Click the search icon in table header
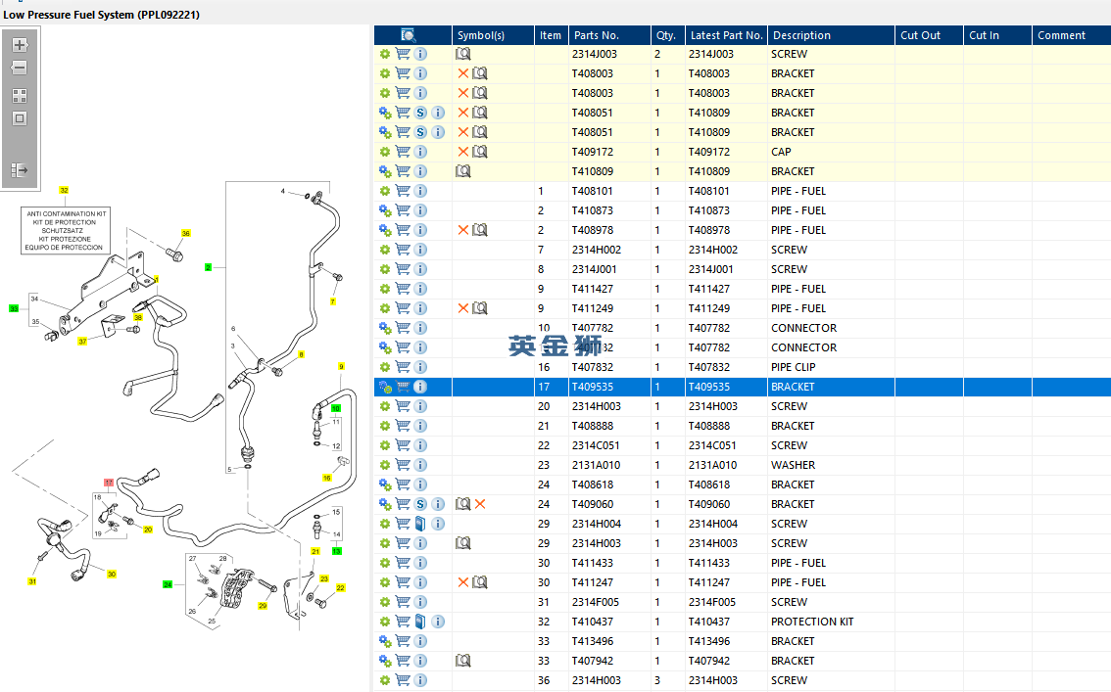1111x692 pixels. pyautogui.click(x=409, y=35)
